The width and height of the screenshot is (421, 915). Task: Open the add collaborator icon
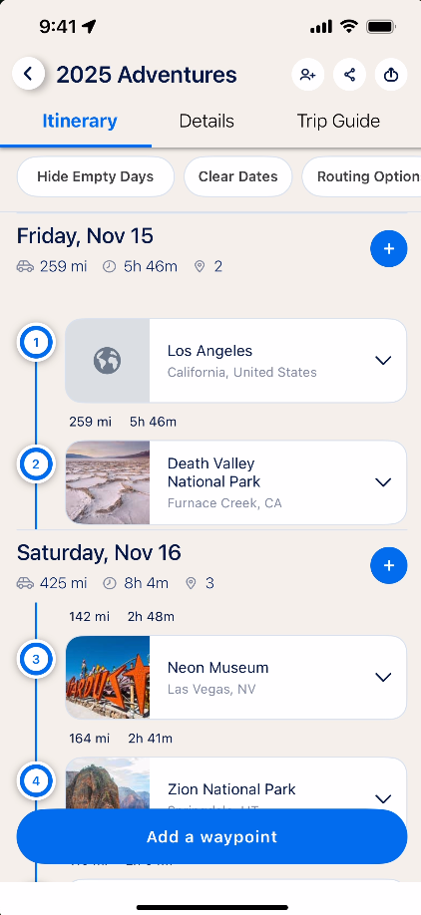tap(307, 75)
